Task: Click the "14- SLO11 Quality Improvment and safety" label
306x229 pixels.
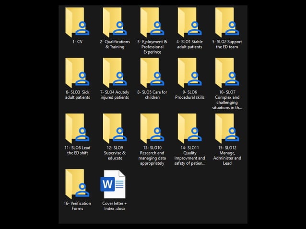Action: (189, 155)
